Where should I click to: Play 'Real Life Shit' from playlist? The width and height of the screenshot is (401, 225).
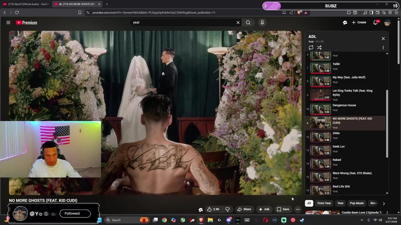click(x=346, y=190)
